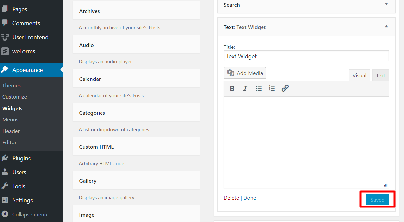Open Customize under Appearance
This screenshot has height=222, width=404.
point(15,97)
